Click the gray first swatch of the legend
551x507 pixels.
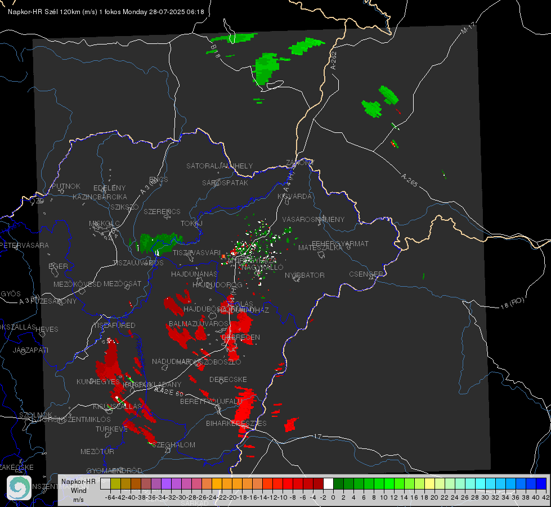point(105,484)
